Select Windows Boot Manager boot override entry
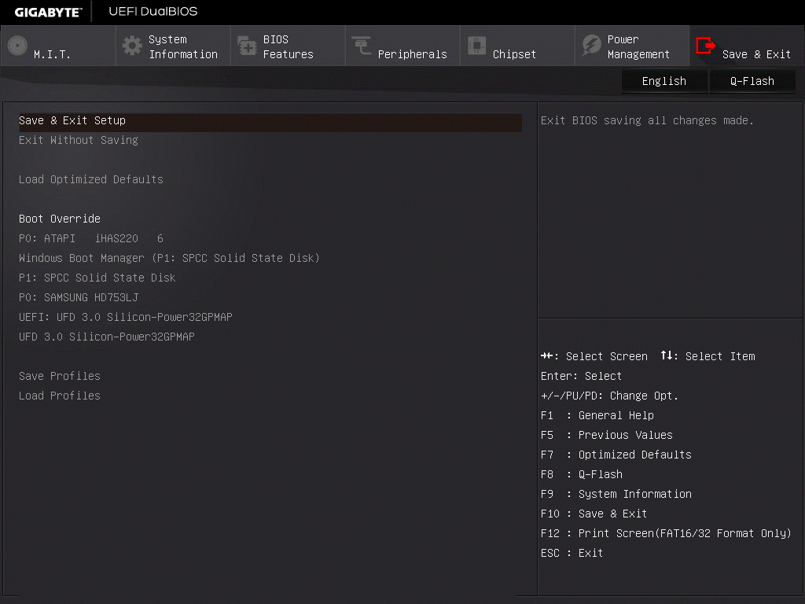Image resolution: width=805 pixels, height=604 pixels. coord(169,258)
